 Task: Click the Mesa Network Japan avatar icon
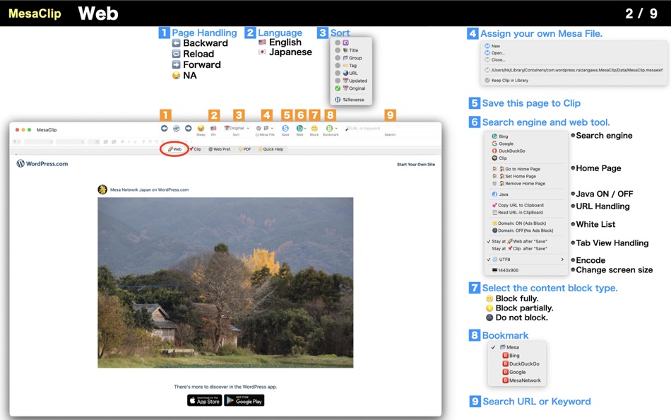pyautogui.click(x=102, y=189)
